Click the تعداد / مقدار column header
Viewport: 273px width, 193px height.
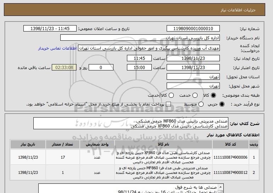click(x=63, y=144)
